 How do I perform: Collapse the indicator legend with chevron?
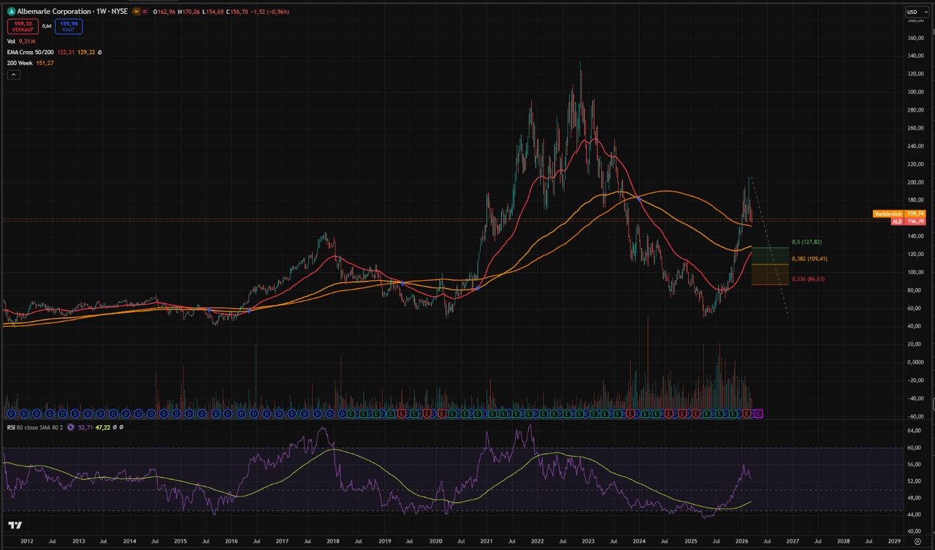pyautogui.click(x=14, y=74)
